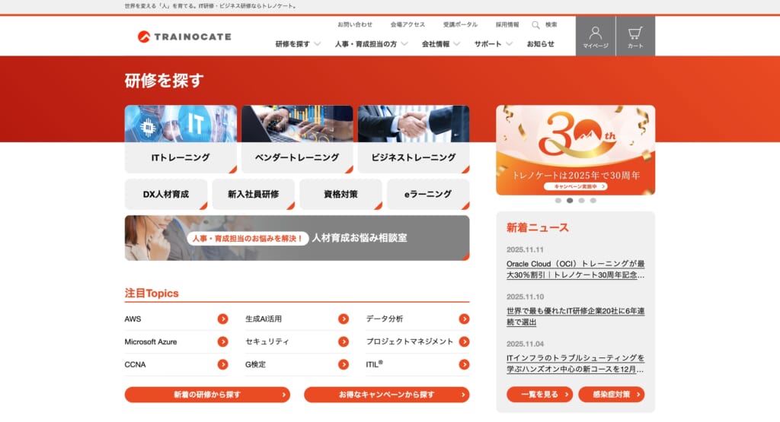Open the セキュリティ topic link

pyautogui.click(x=267, y=341)
